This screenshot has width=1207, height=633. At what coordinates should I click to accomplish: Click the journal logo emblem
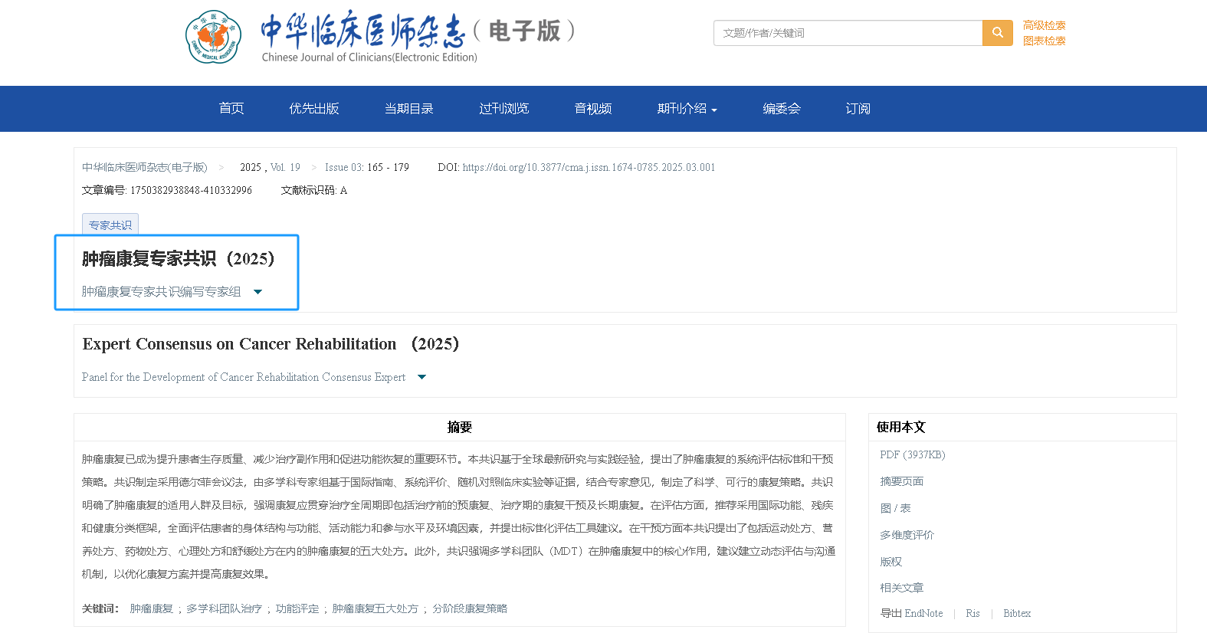pos(213,37)
